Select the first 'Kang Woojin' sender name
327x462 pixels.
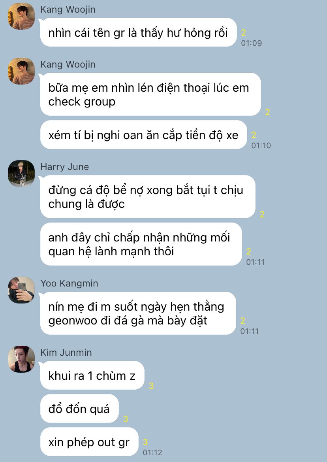(68, 9)
